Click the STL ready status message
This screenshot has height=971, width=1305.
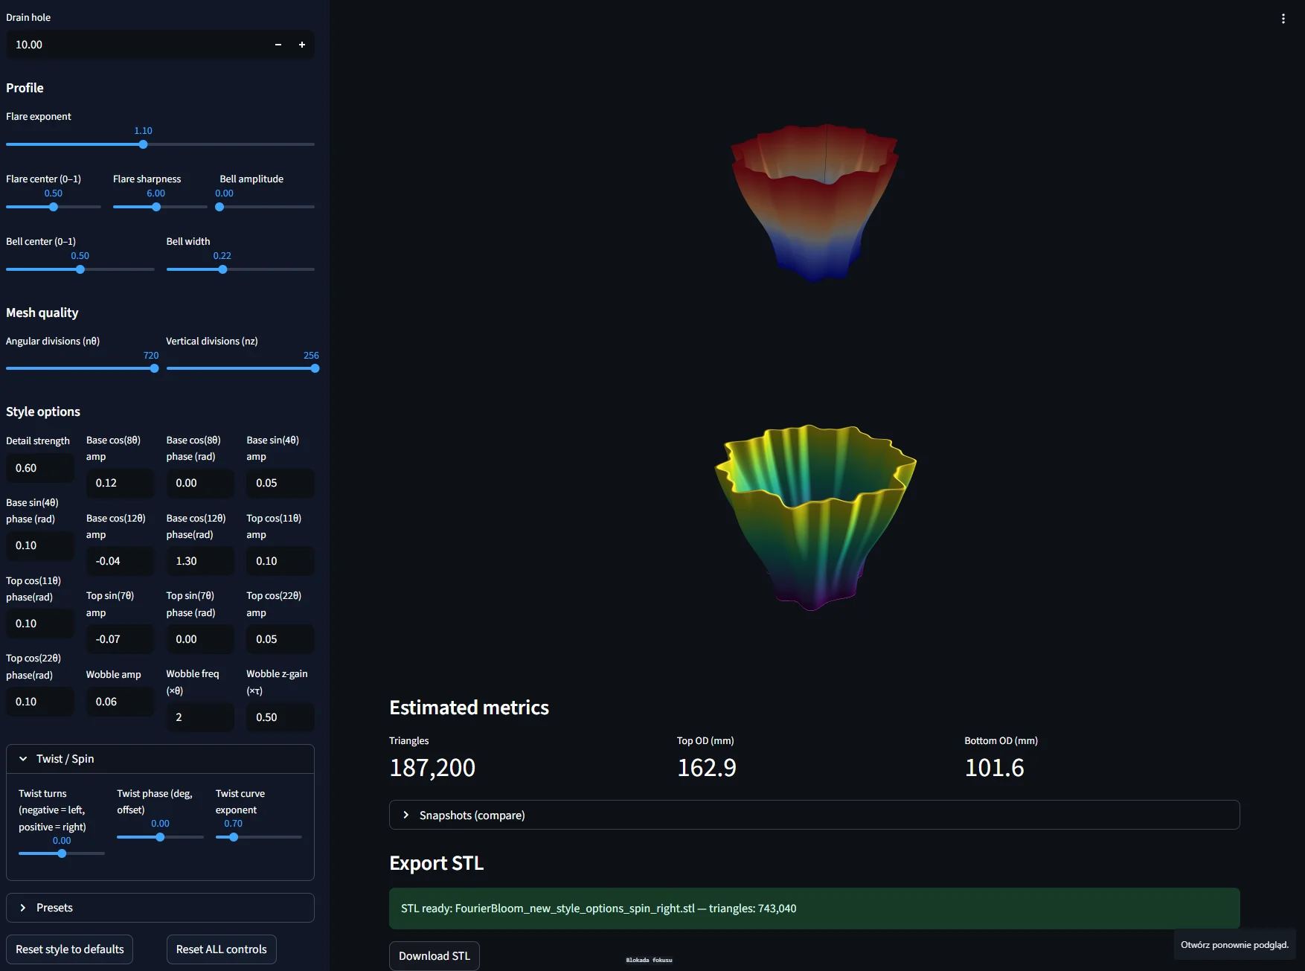tap(814, 908)
